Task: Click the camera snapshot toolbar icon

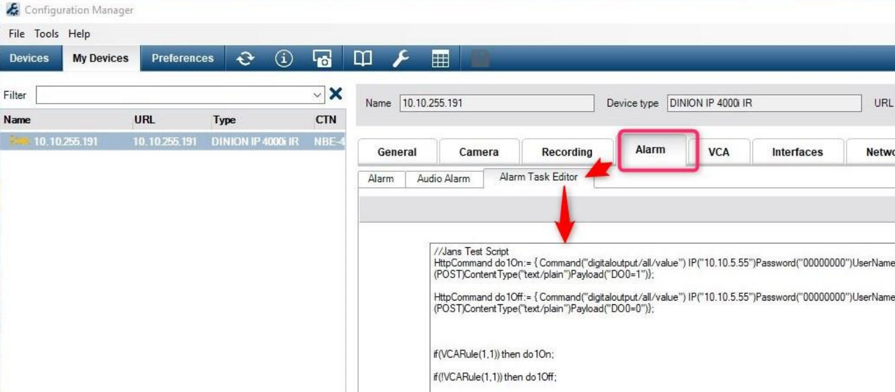Action: (x=322, y=58)
